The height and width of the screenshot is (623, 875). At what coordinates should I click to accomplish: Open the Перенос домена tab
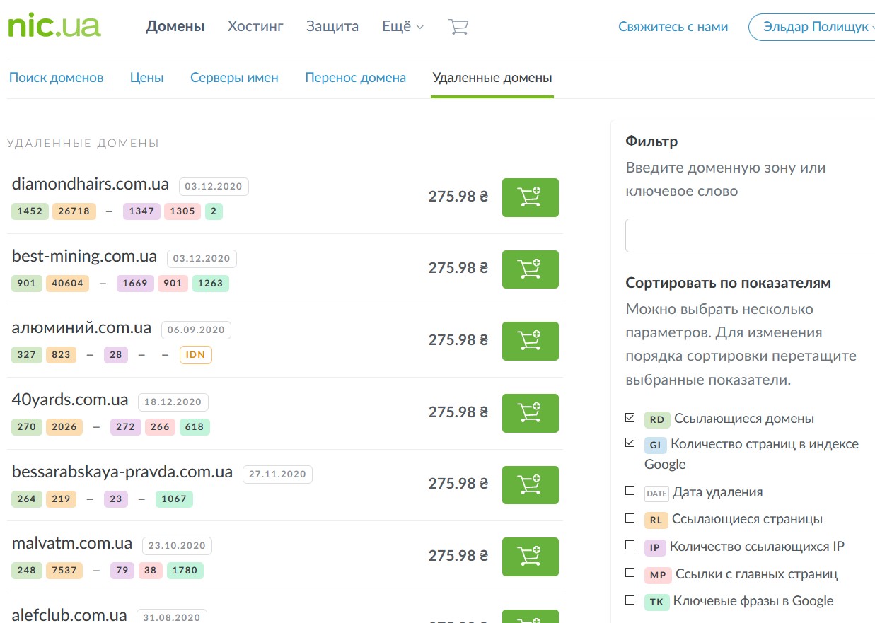355,78
